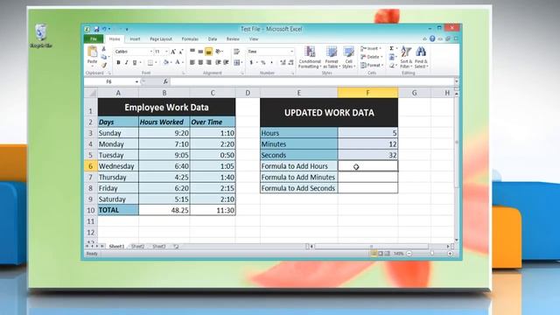Open number format dropdown showing Time
Viewport: 560px width, 315px height.
(x=291, y=52)
